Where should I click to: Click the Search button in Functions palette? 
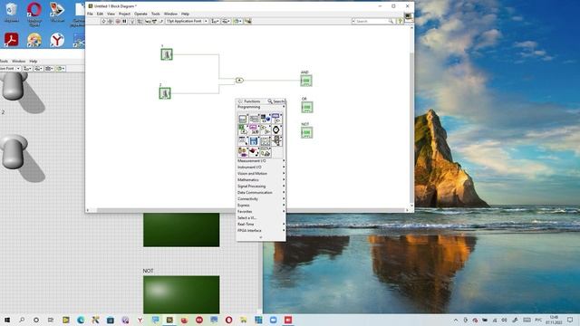coord(276,101)
